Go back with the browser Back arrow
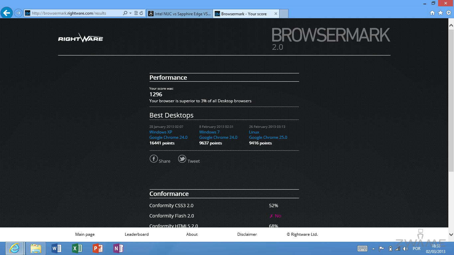This screenshot has height=255, width=454. pyautogui.click(x=7, y=13)
